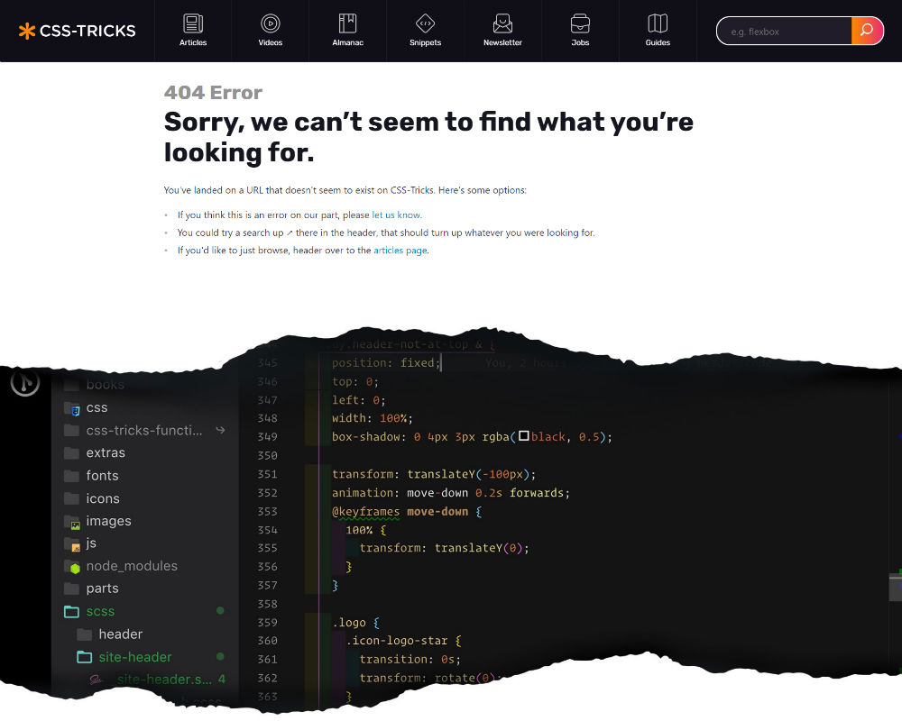Click the '.icon-logo-star {' code line
Image resolution: width=902 pixels, height=721 pixels.
403,641
